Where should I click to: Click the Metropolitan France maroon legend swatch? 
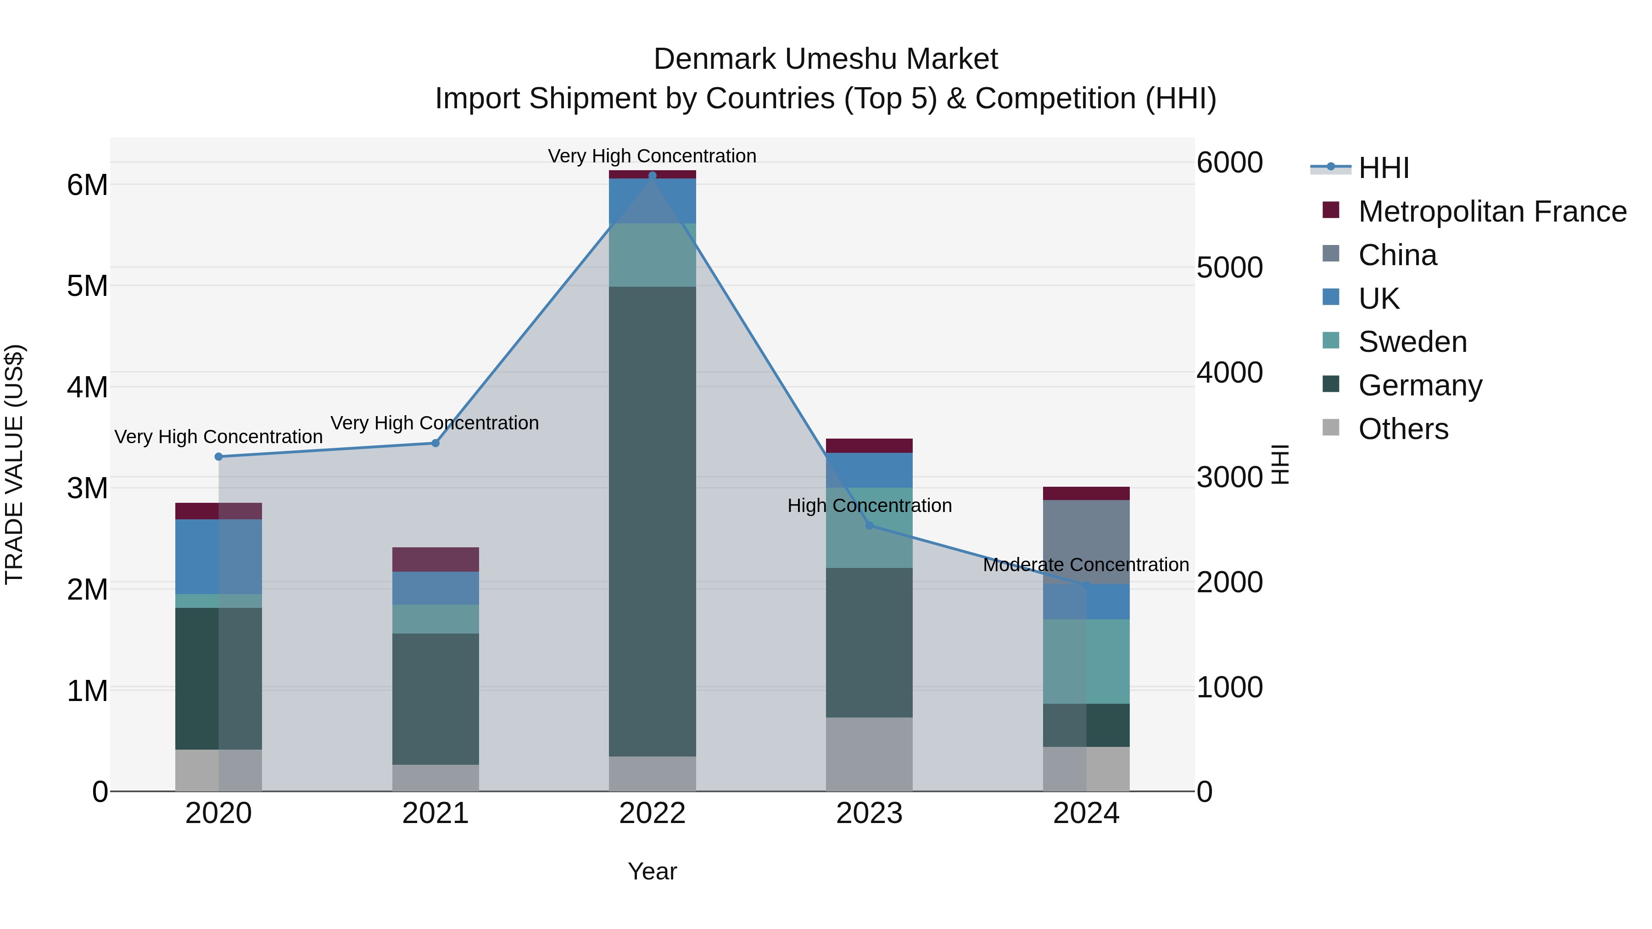click(x=1331, y=210)
